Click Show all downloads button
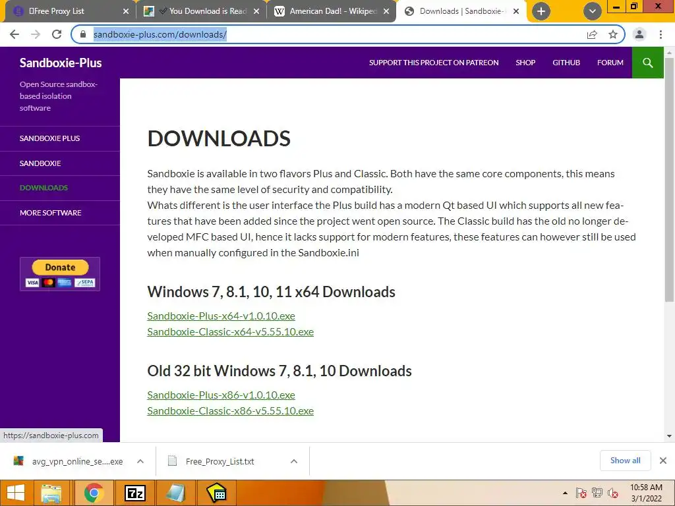675x506 pixels. (625, 461)
